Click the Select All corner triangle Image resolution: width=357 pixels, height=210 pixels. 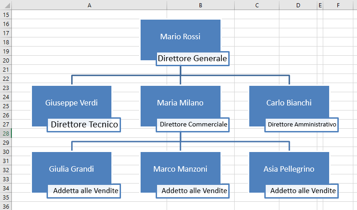point(6,5)
